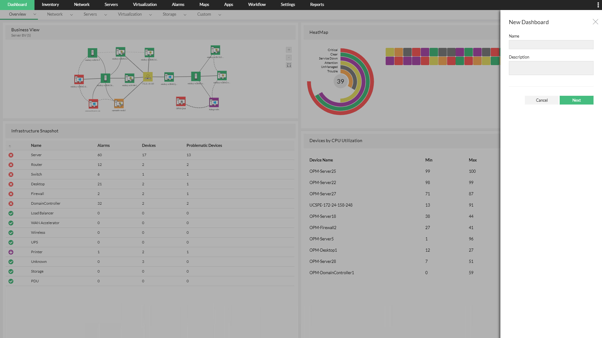Toggle the sort arrow in Infrastructure Snapshot
Viewport: 602px width, 338px height.
pos(10,146)
